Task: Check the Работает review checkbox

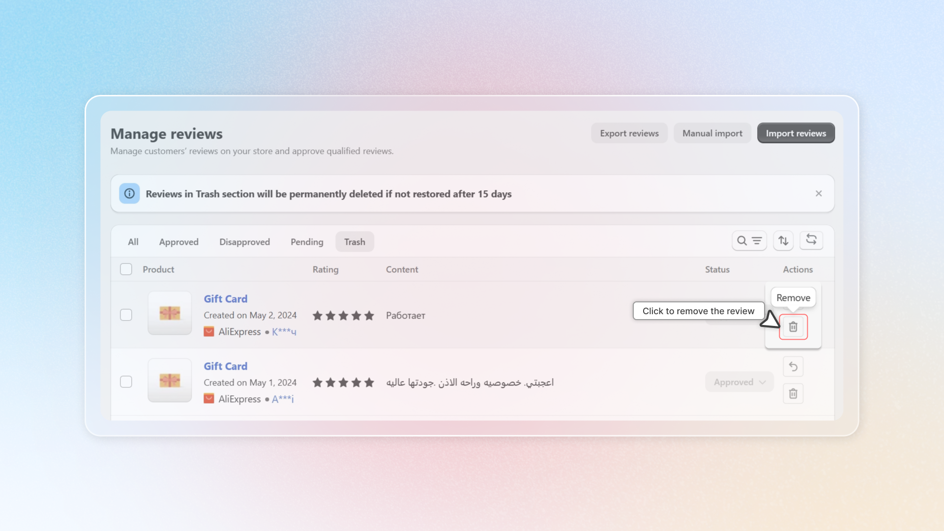Action: pyautogui.click(x=126, y=315)
